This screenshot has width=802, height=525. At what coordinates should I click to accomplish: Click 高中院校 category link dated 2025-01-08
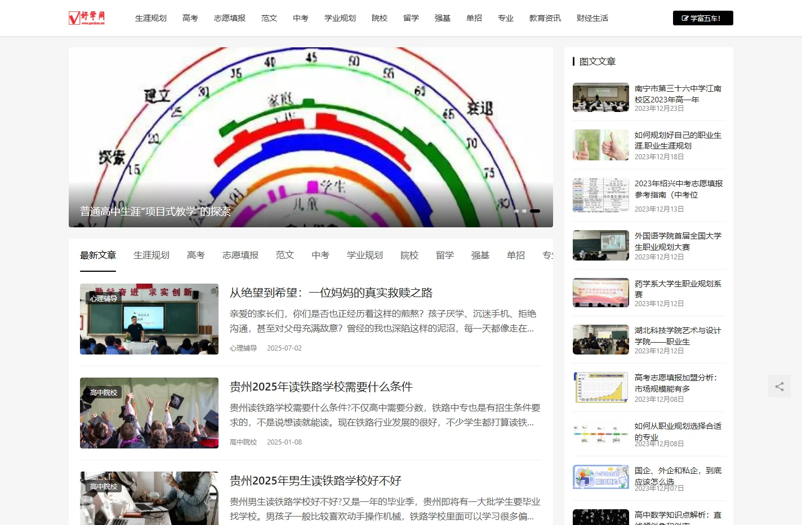(x=243, y=442)
